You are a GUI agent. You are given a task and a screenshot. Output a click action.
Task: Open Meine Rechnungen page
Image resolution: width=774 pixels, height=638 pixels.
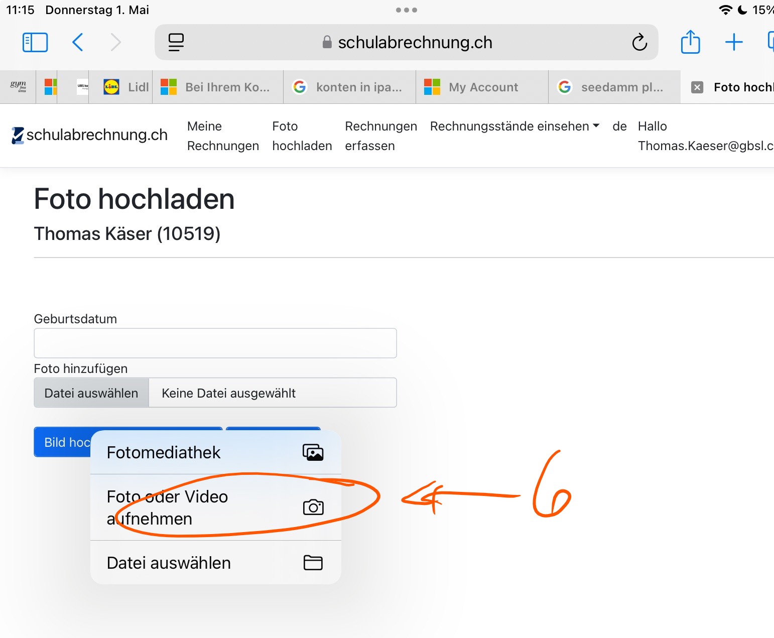coord(223,136)
